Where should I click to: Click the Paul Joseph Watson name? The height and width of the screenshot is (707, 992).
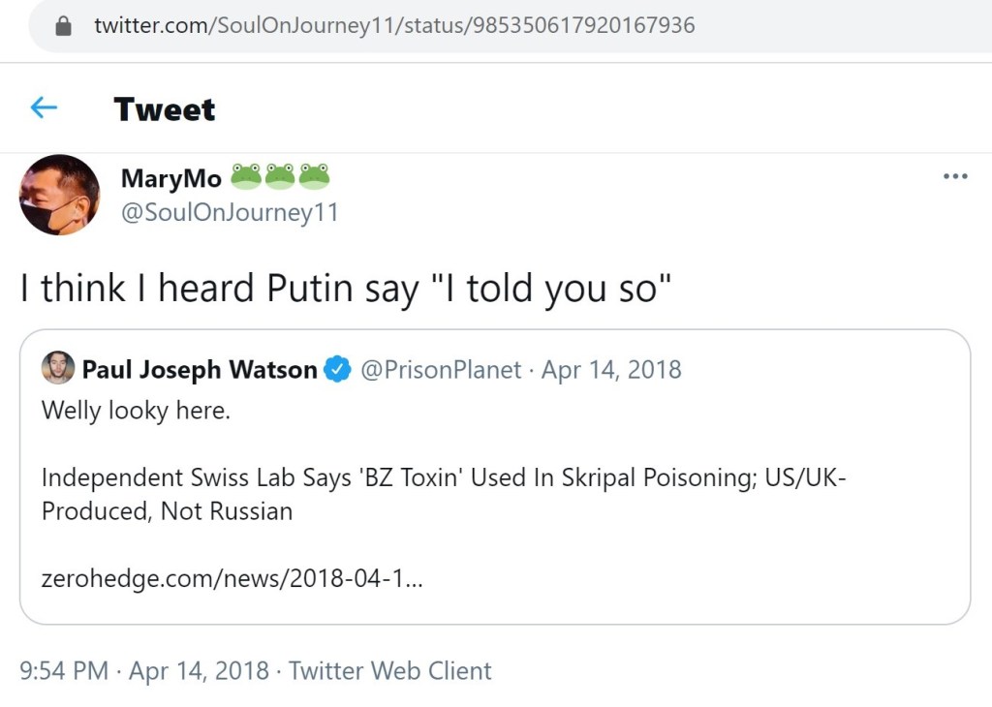click(x=200, y=369)
